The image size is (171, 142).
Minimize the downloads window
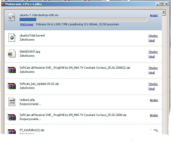point(157,4)
